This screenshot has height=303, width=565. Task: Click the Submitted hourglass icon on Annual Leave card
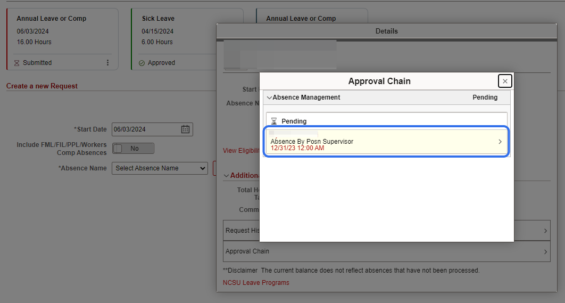16,63
